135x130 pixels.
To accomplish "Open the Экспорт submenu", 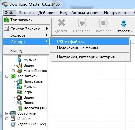I will pos(26,35).
